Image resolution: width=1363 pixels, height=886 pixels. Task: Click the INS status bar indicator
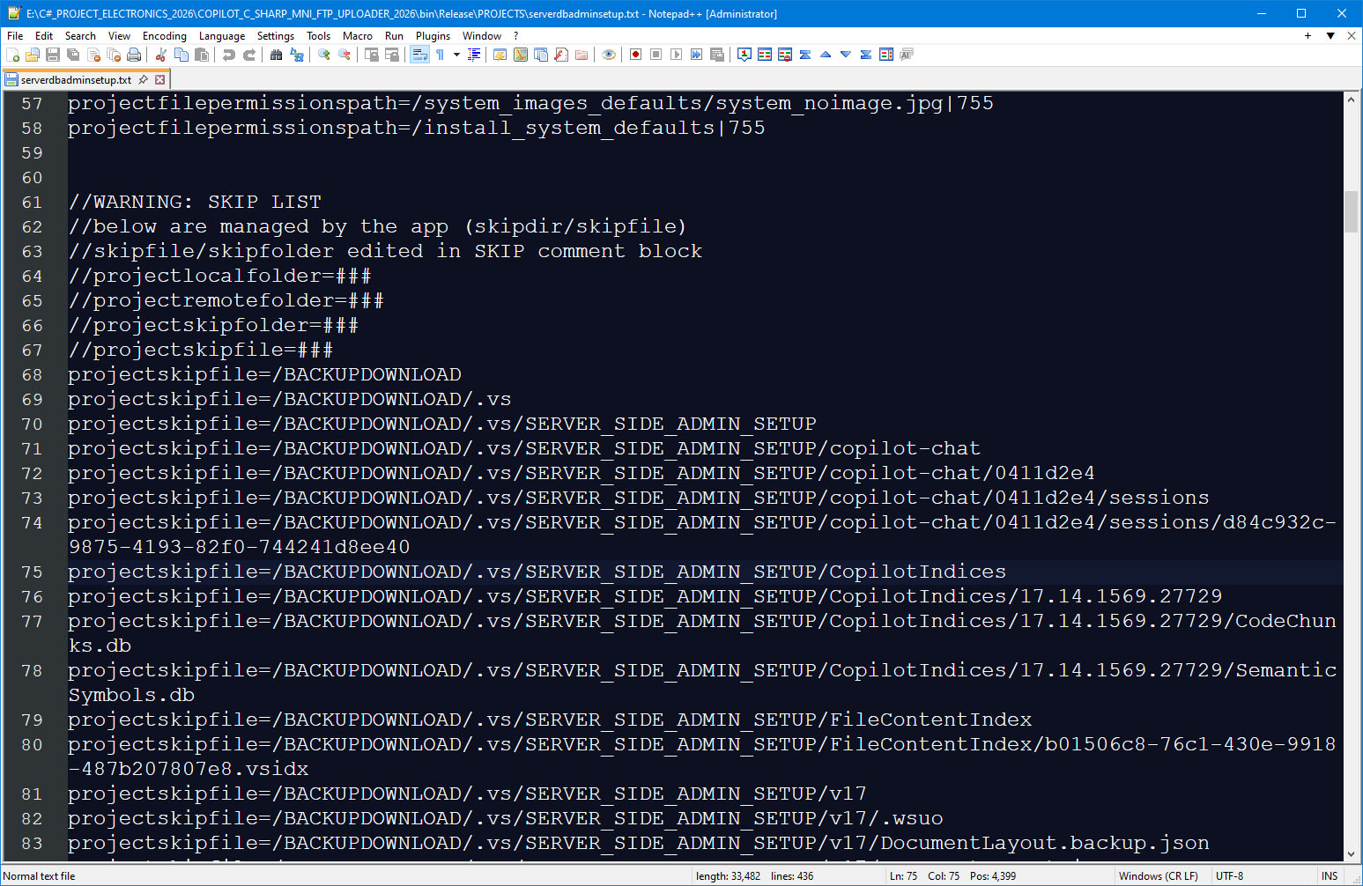(x=1330, y=876)
